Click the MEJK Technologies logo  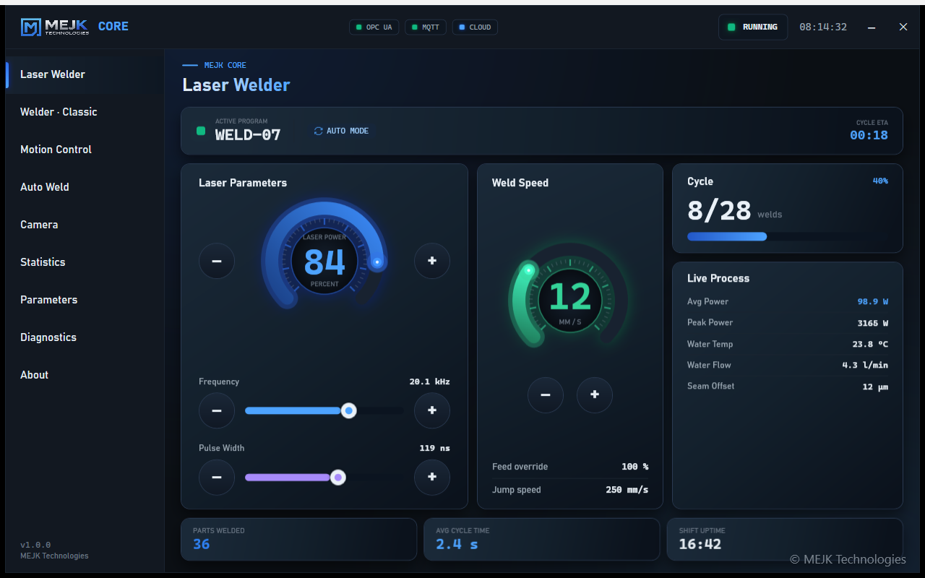coord(56,27)
